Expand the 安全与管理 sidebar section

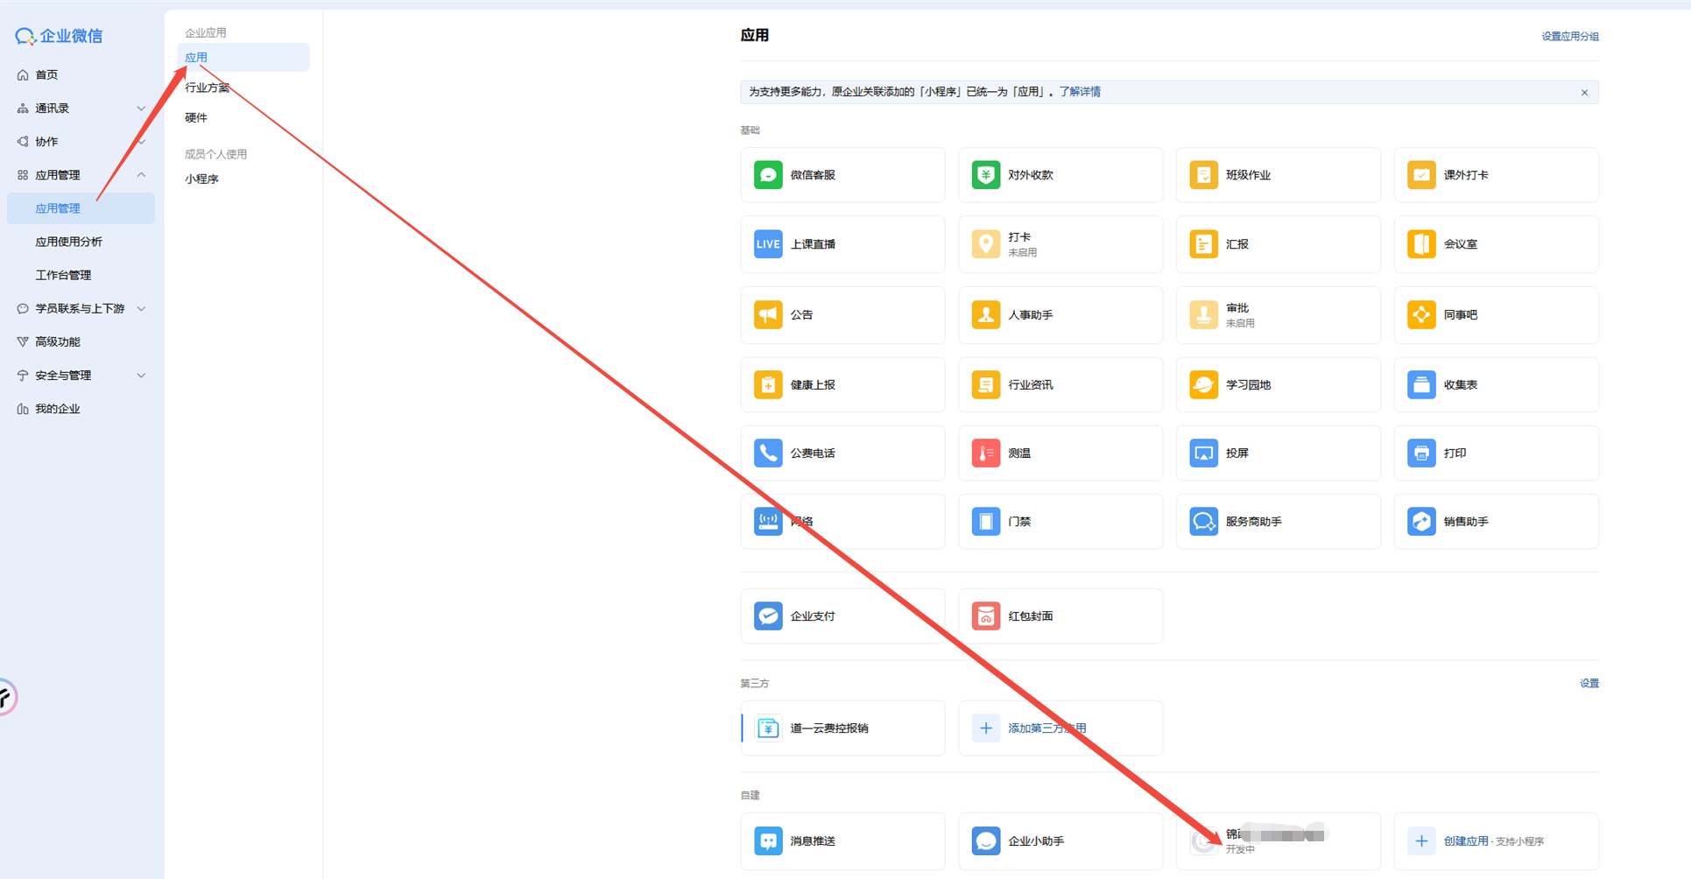141,376
